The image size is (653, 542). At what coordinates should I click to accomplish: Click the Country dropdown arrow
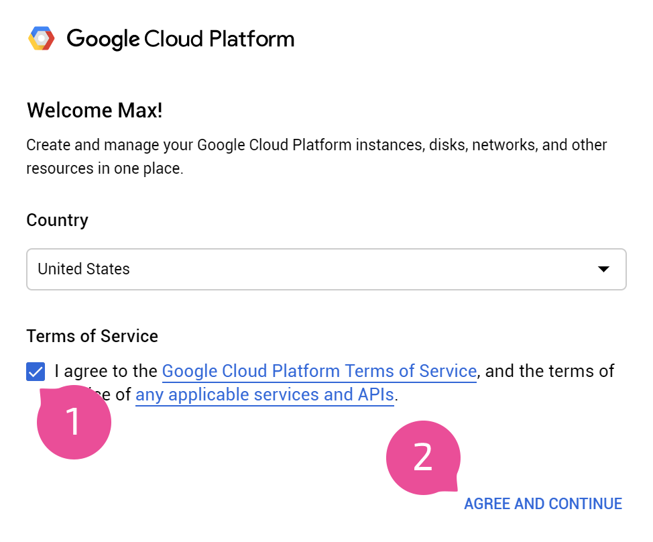point(603,269)
